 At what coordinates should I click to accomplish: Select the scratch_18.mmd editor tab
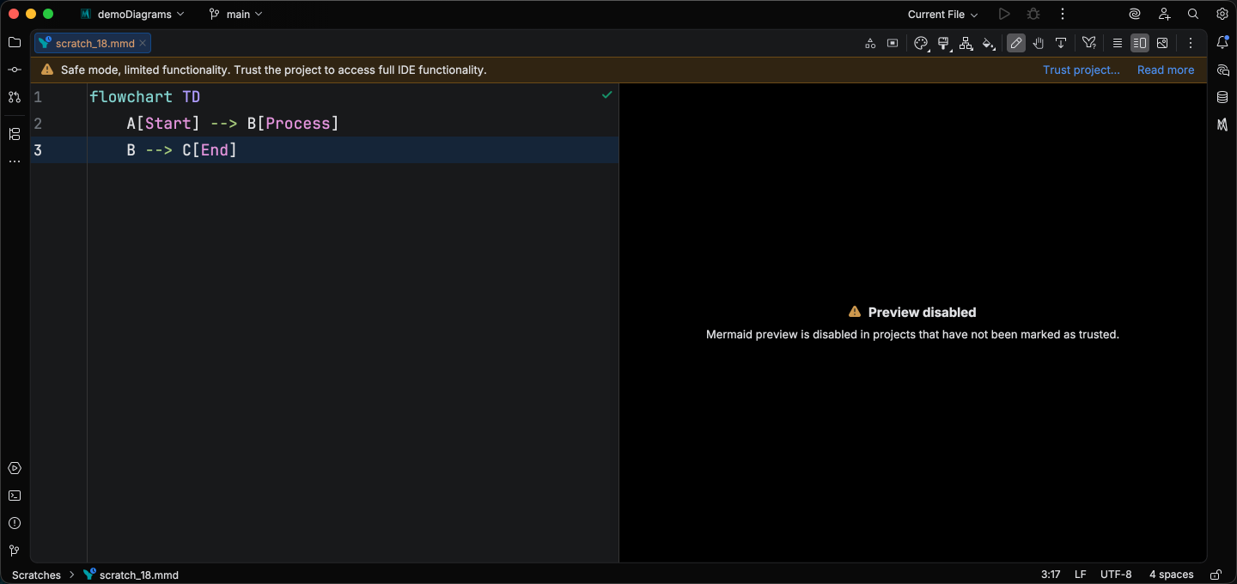(x=94, y=43)
